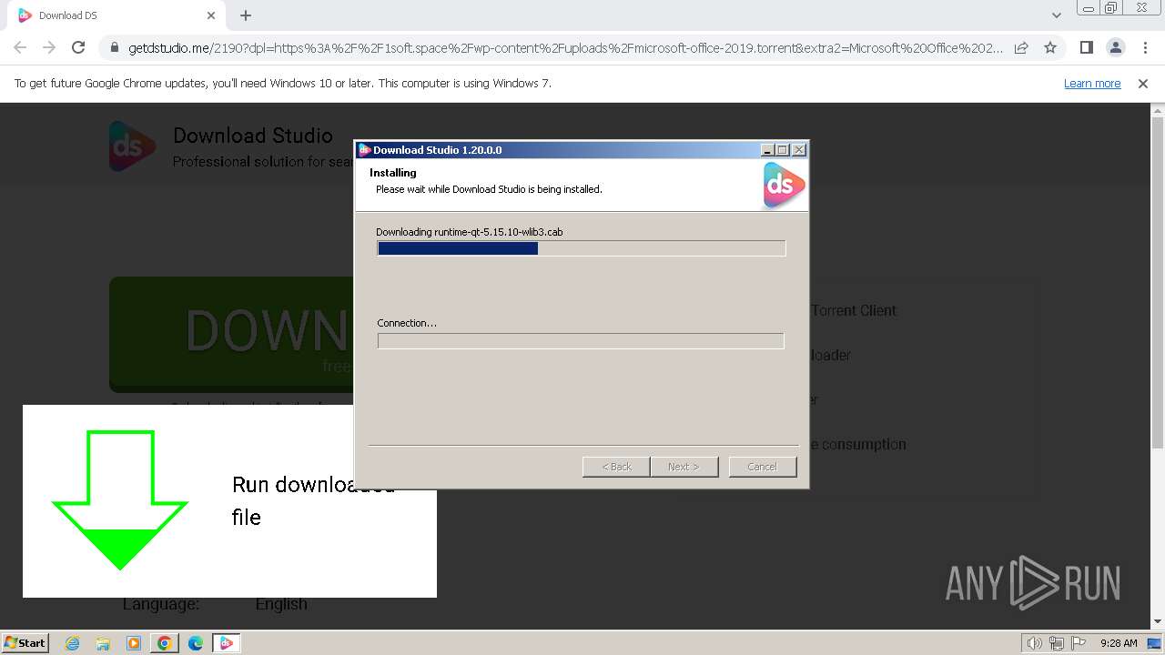
Task: Open Windows Media Player from taskbar
Action: (x=134, y=643)
